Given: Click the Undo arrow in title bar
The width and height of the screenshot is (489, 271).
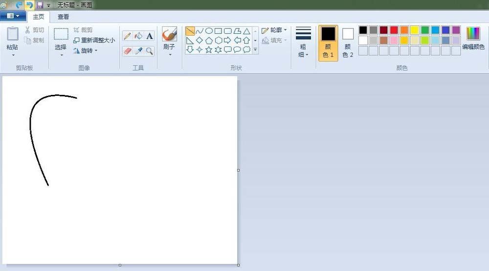Looking at the screenshot, I should pos(29,5).
